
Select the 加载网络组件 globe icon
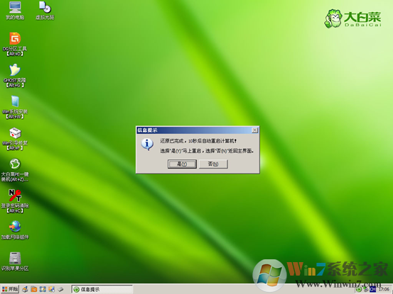[15, 230]
